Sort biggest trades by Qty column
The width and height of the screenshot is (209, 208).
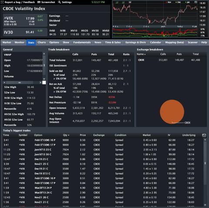[66, 135]
